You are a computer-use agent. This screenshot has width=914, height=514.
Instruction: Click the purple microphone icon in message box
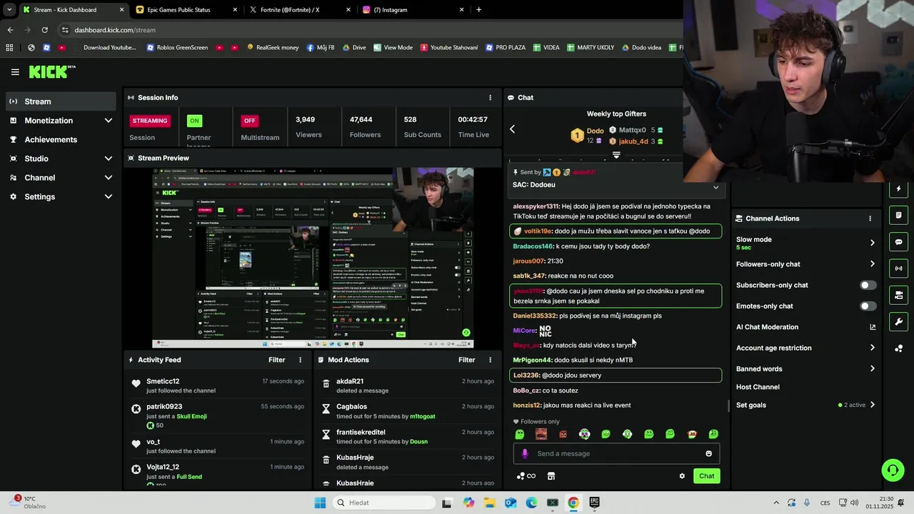(525, 453)
